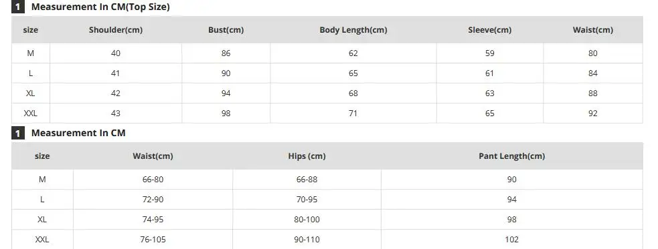Viewport: 658px width, 249px height.
Task: Select the pant length 102 cell
Action: pos(511,240)
